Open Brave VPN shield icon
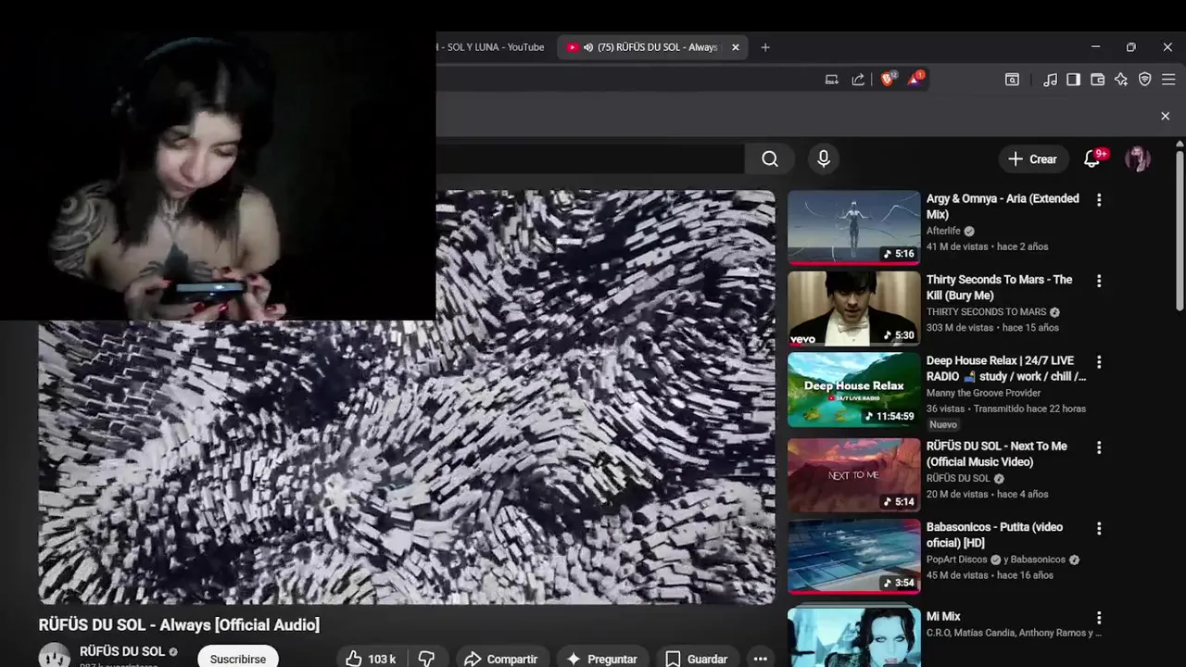The image size is (1186, 667). click(x=1145, y=80)
